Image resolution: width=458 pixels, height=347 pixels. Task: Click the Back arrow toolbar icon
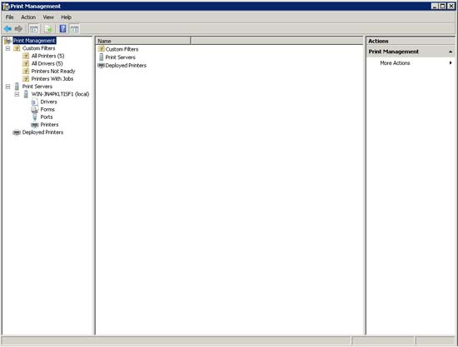click(x=7, y=28)
